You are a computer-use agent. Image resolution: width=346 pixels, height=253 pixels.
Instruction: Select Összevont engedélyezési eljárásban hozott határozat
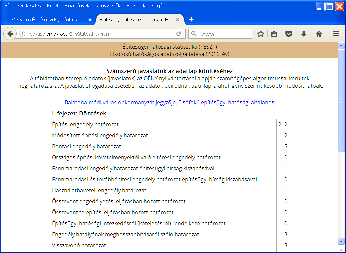(x=169, y=201)
